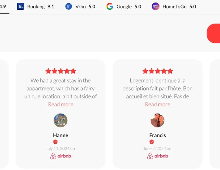Screen dimensions: 220x170
Task: Expand Francis's review with Read more
Action: [x=158, y=104]
